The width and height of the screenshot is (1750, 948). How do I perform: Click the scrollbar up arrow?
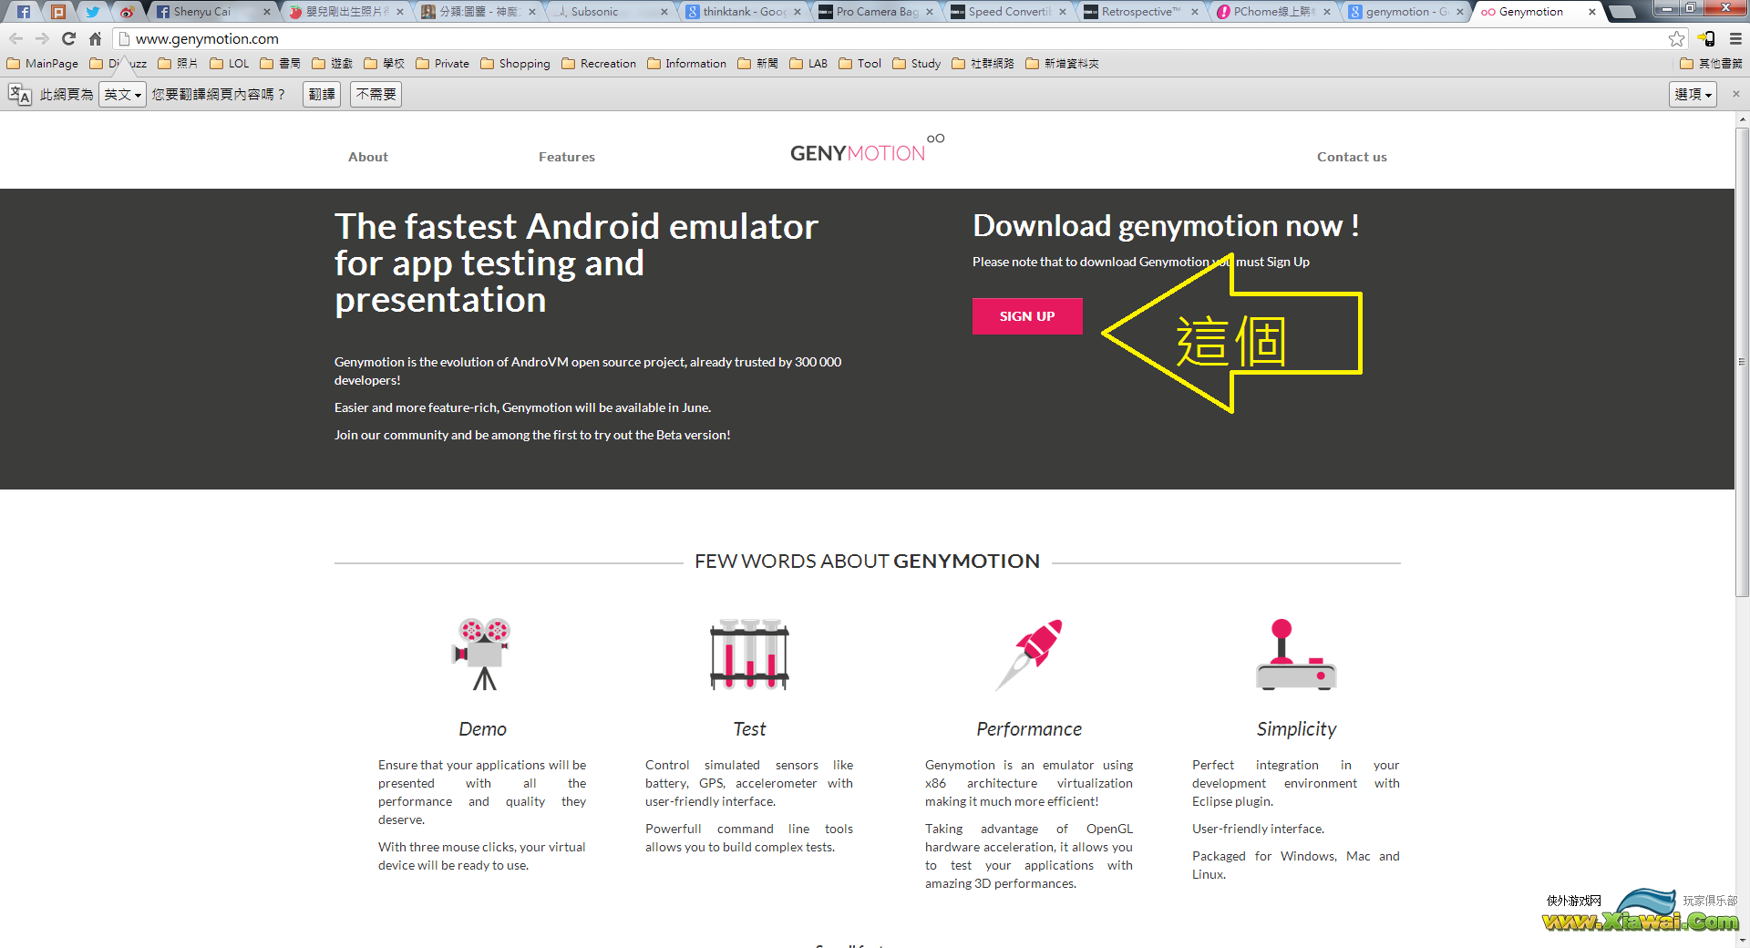click(1742, 119)
